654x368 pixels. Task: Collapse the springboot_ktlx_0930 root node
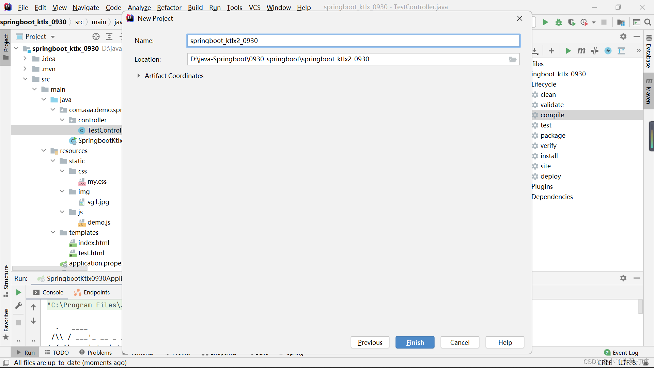pos(16,48)
